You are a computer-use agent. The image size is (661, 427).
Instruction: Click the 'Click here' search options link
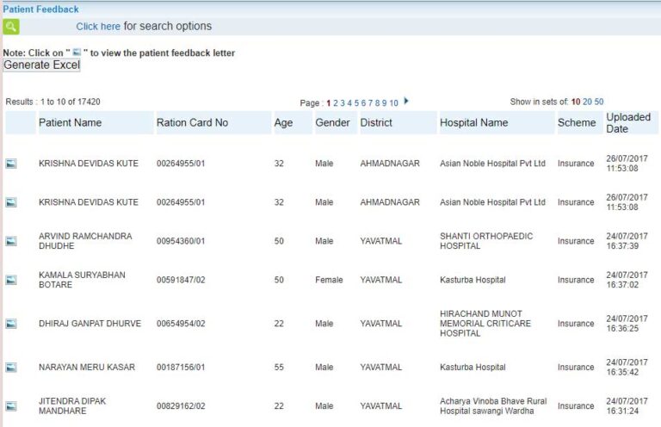pos(98,27)
